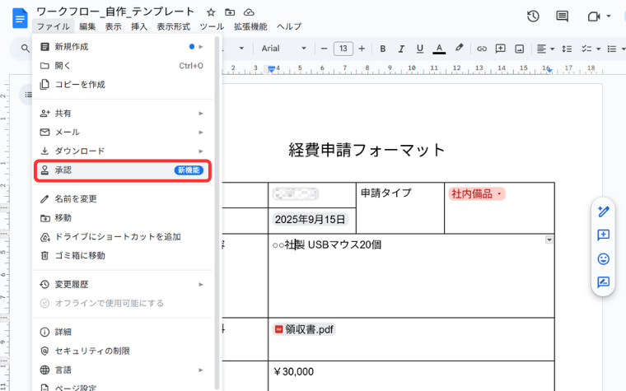Viewport: 626px width, 391px height.
Task: Increase font size with plus button
Action: pyautogui.click(x=362, y=49)
